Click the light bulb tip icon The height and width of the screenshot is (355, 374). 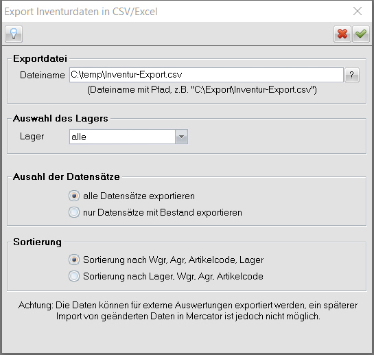click(x=14, y=34)
